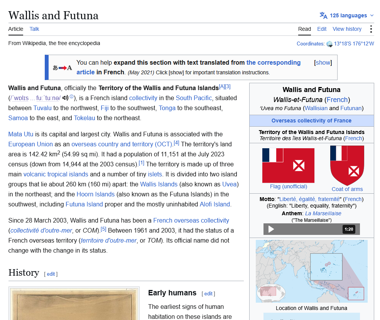The width and height of the screenshot is (380, 320).
Task: Seek within the anthem audio progress bar
Action: tap(309, 229)
